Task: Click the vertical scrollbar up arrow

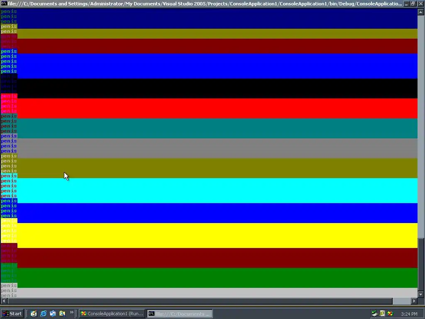Action: tap(421, 12)
